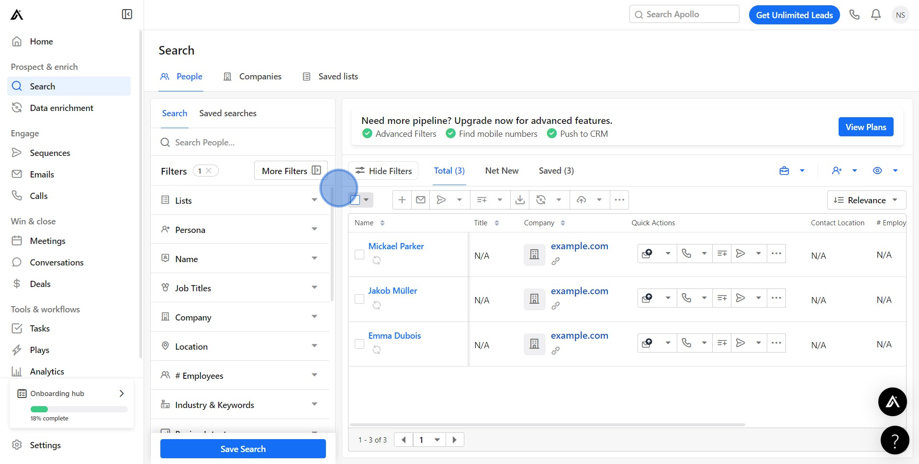Click the More Filters button
This screenshot has height=464, width=919.
pos(291,171)
